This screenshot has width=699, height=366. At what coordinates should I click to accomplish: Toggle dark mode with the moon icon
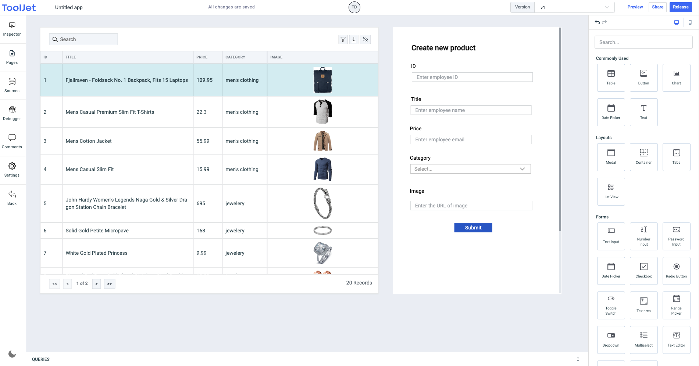tap(12, 354)
